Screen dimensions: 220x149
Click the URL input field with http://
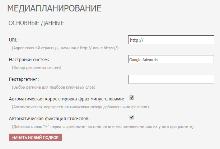(x=171, y=40)
